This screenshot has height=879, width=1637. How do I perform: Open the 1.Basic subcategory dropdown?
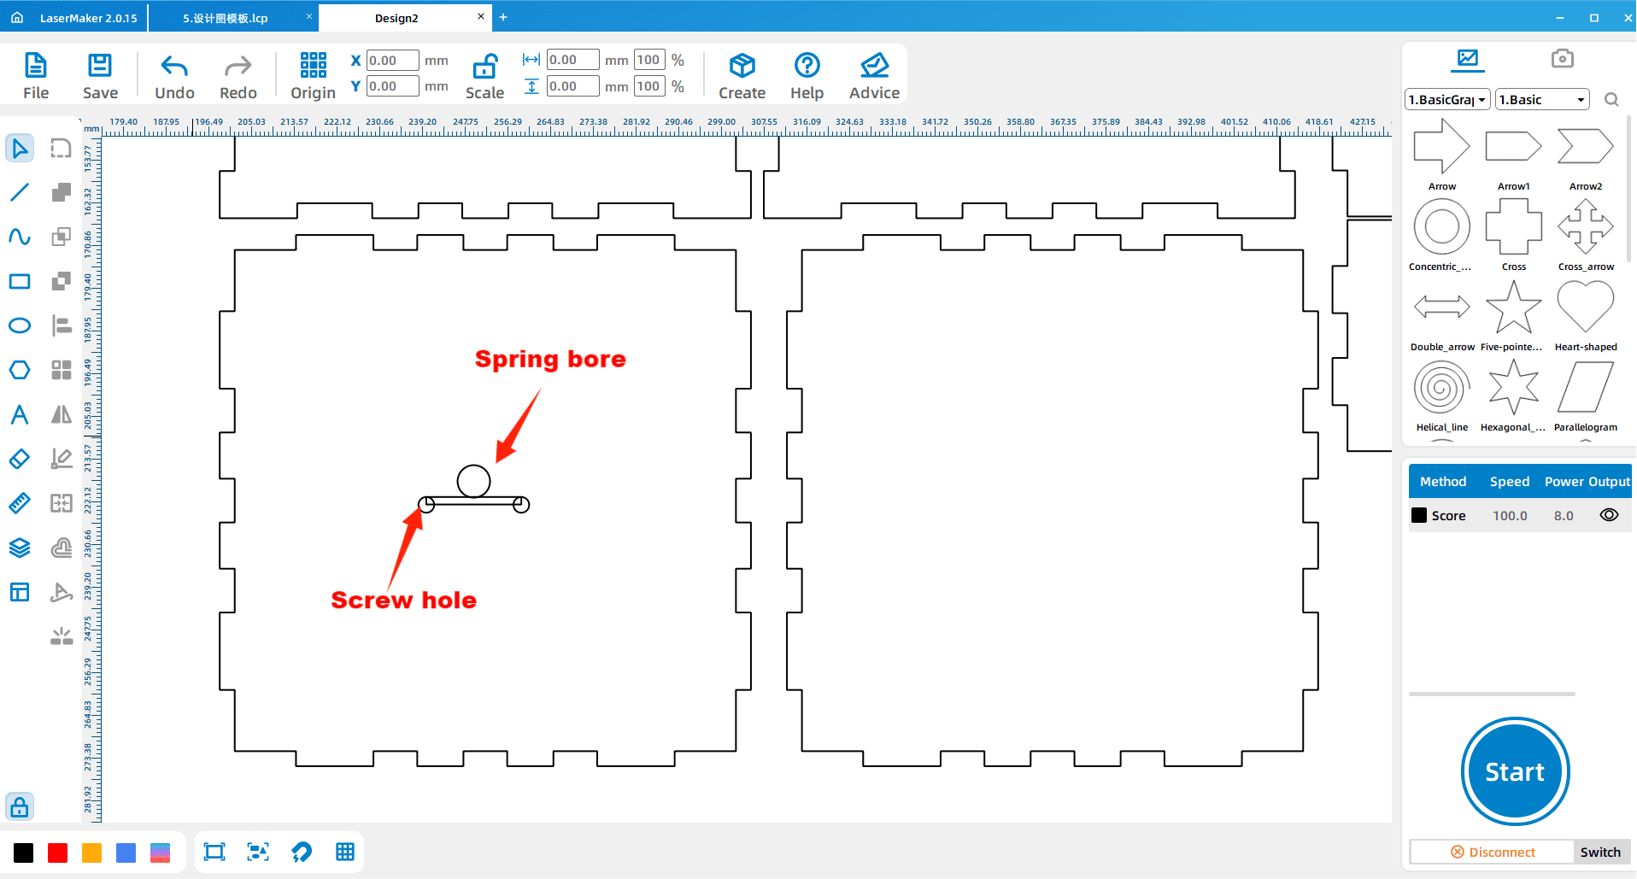1542,100
